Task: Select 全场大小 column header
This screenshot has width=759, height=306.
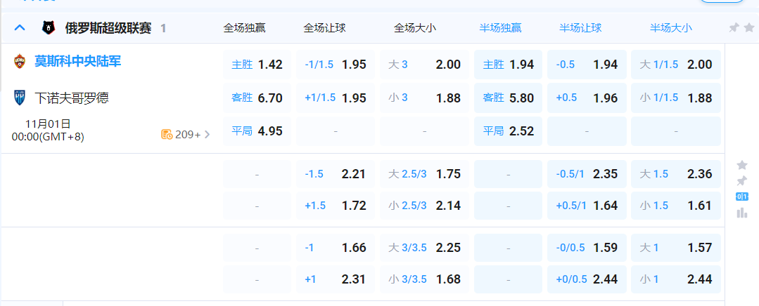Action: pos(415,28)
